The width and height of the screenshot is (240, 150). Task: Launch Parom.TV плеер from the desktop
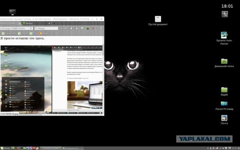pyautogui.click(x=224, y=106)
